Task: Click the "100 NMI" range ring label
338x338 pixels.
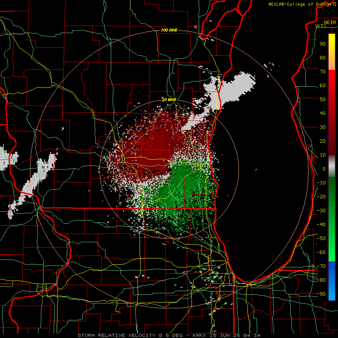Action: pos(169,30)
